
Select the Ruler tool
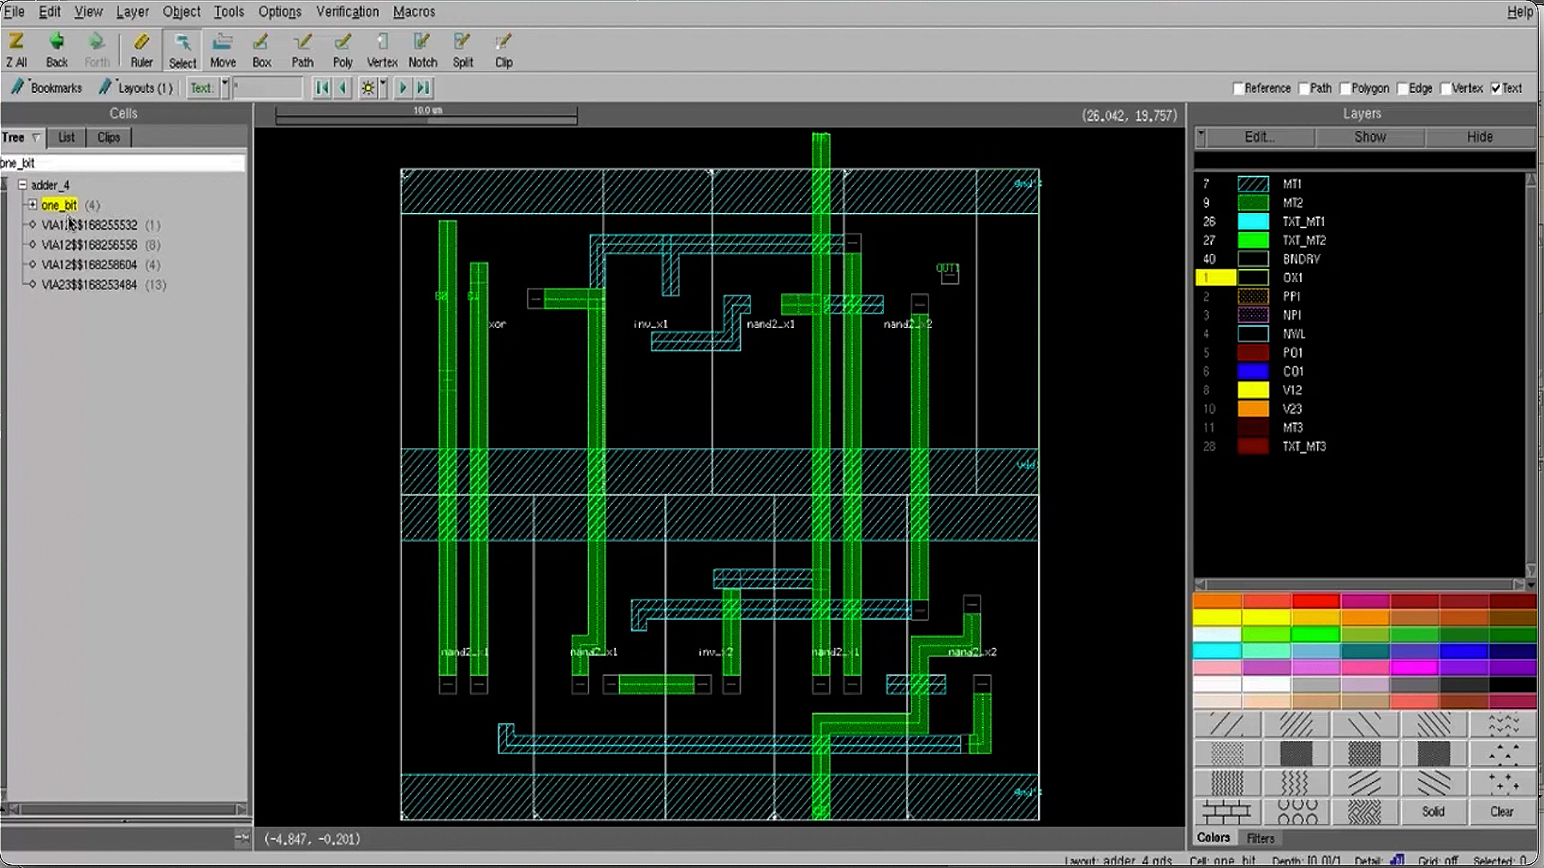click(142, 49)
